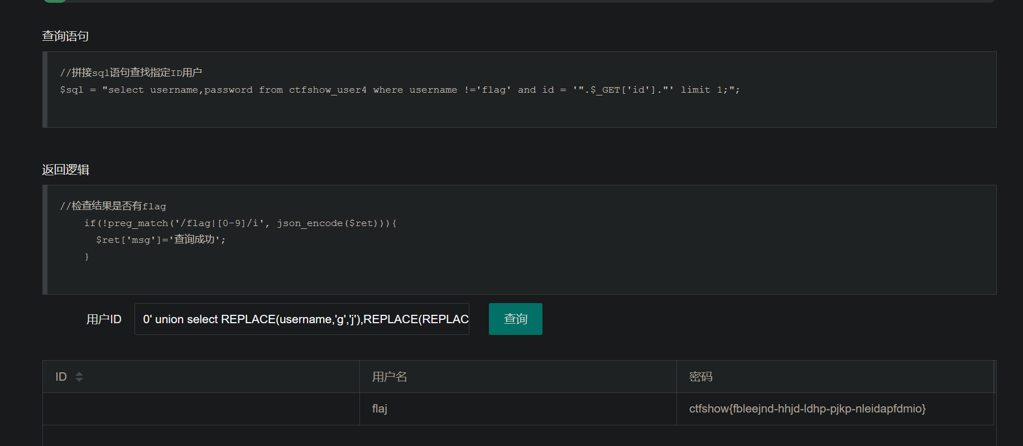This screenshot has height=446, width=1023.
Task: Click the closing brace code line
Action: tap(87, 256)
